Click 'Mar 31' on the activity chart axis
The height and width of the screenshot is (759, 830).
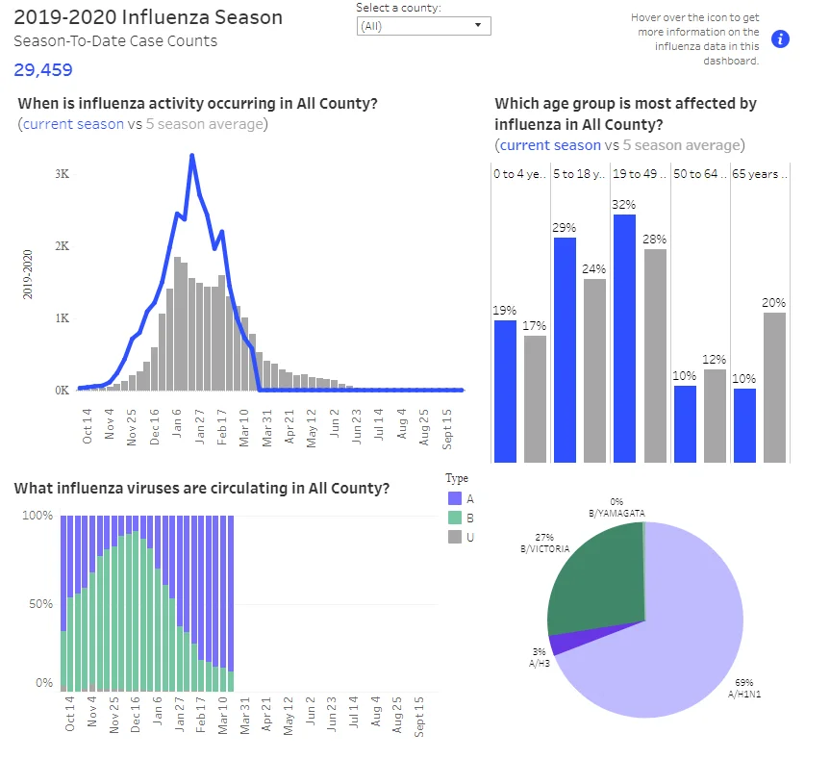pos(266,428)
